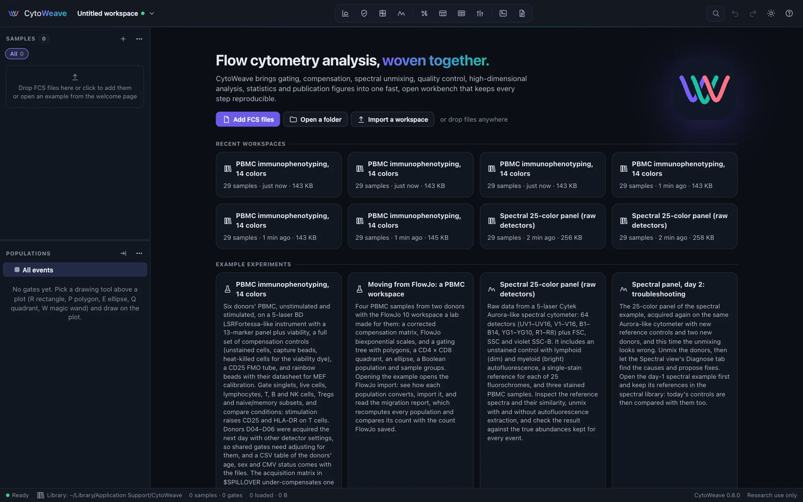Viewport: 803px width, 502px height.
Task: Add a sample with the plus icon
Action: (123, 39)
